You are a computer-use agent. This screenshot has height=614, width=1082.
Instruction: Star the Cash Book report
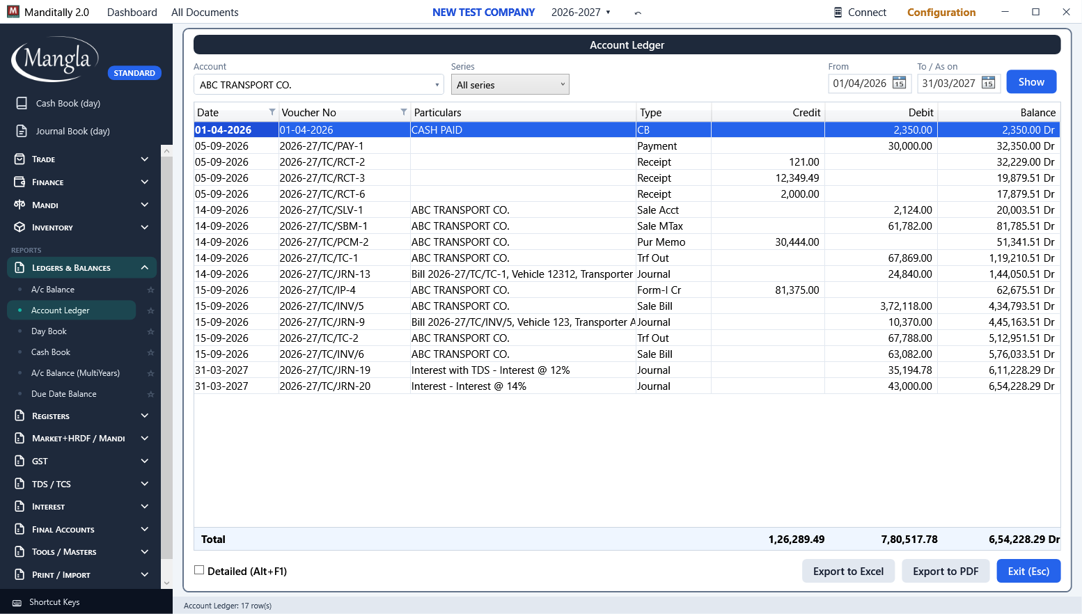(150, 352)
